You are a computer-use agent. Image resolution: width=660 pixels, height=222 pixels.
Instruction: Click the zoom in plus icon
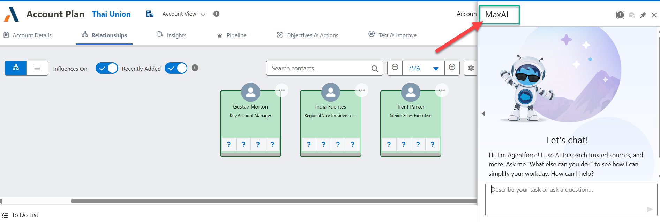(x=452, y=68)
